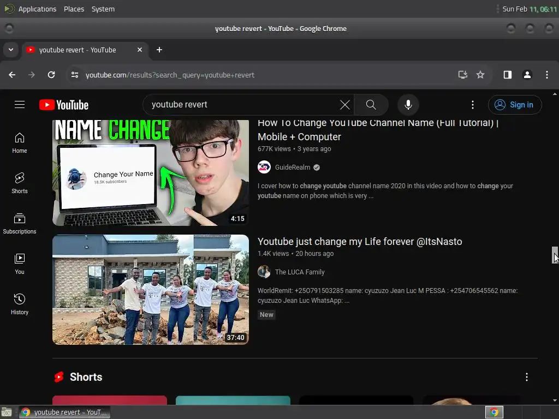The image size is (559, 419).
Task: Open tab search dropdown arrow
Action: pos(11,50)
